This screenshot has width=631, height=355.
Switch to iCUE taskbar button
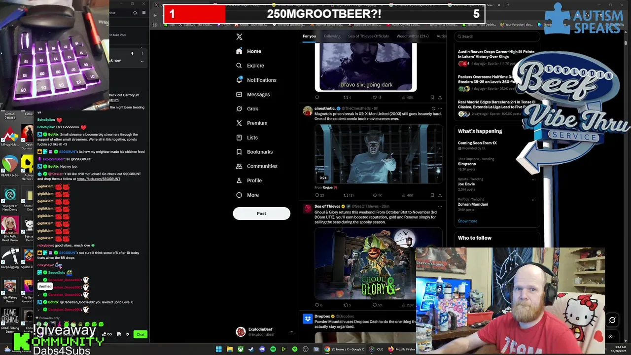376,349
